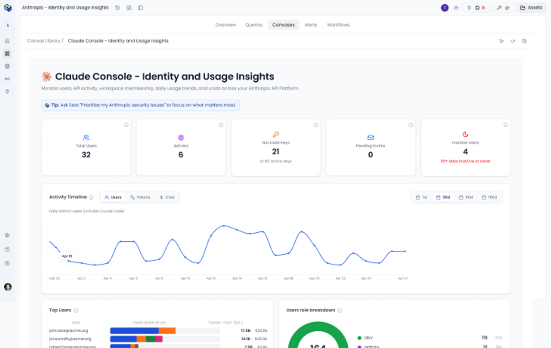Open options on the Total Users card
The image size is (551, 348).
[126, 124]
